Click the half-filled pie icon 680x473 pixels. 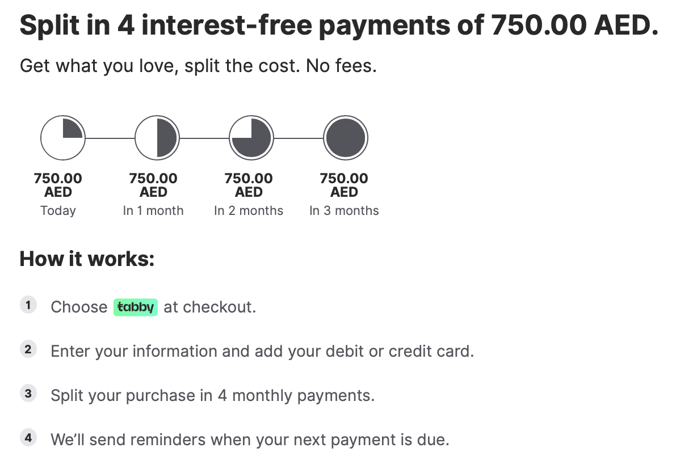point(157,138)
